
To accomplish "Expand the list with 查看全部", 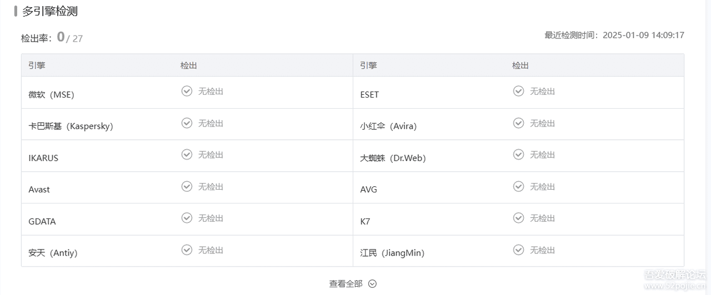I will click(346, 284).
